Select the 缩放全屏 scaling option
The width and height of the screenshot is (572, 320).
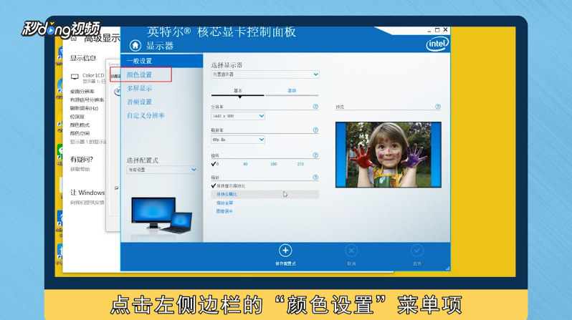point(224,203)
